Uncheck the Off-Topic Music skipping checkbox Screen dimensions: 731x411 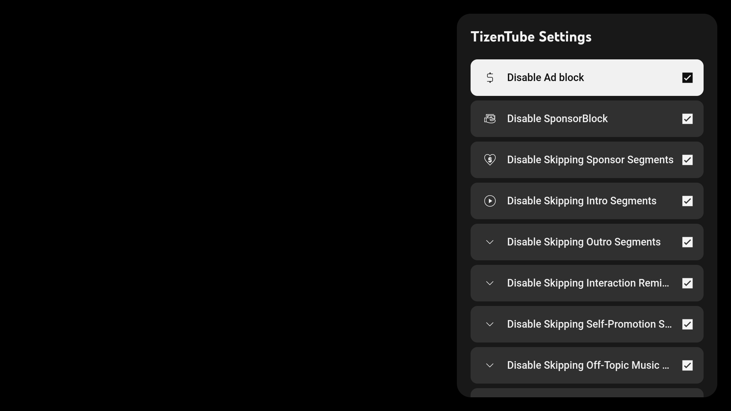click(687, 365)
